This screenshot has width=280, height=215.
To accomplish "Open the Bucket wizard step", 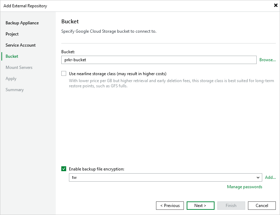I will (12, 56).
